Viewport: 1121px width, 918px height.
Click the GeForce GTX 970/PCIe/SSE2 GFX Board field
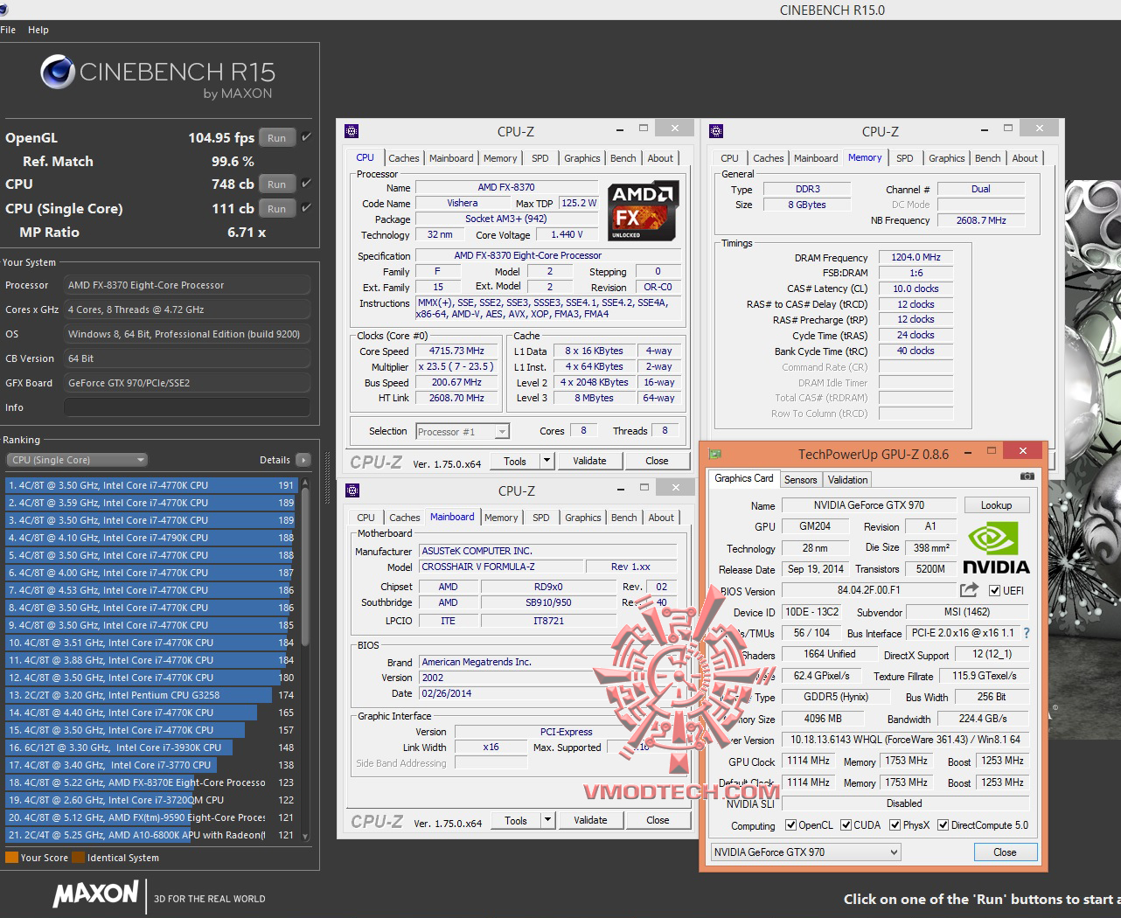[187, 383]
